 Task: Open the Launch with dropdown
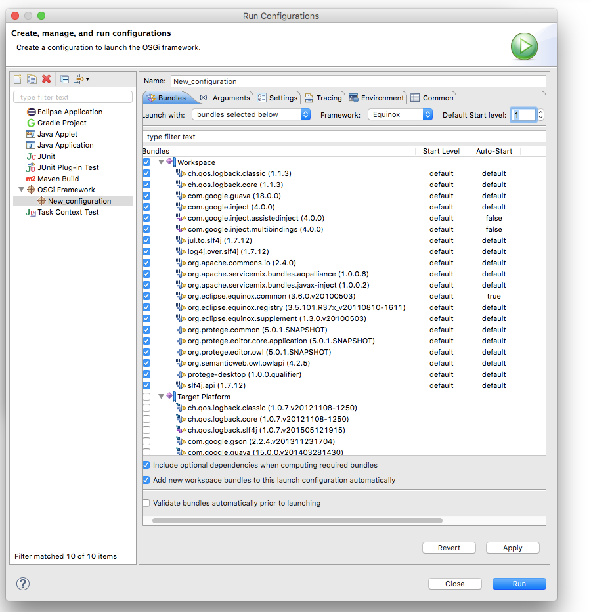point(251,114)
